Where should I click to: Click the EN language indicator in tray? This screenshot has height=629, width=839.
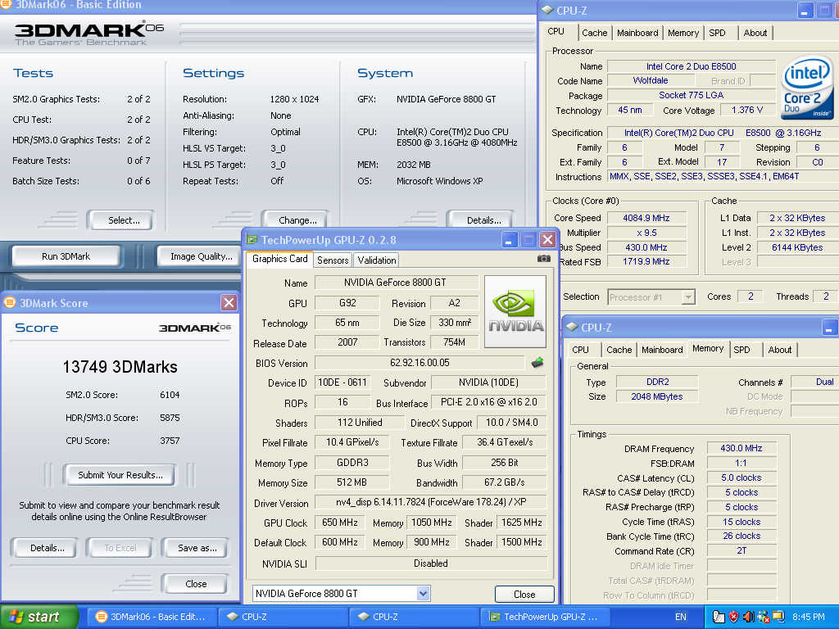[x=681, y=617]
